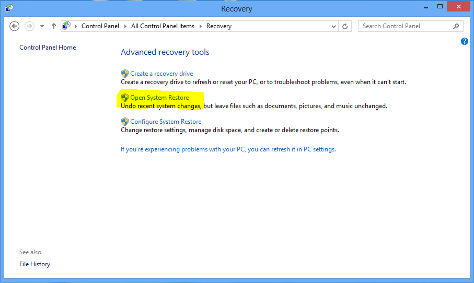Image resolution: width=474 pixels, height=283 pixels.
Task: Select Control Panel in the breadcrumb
Action: pos(100,26)
